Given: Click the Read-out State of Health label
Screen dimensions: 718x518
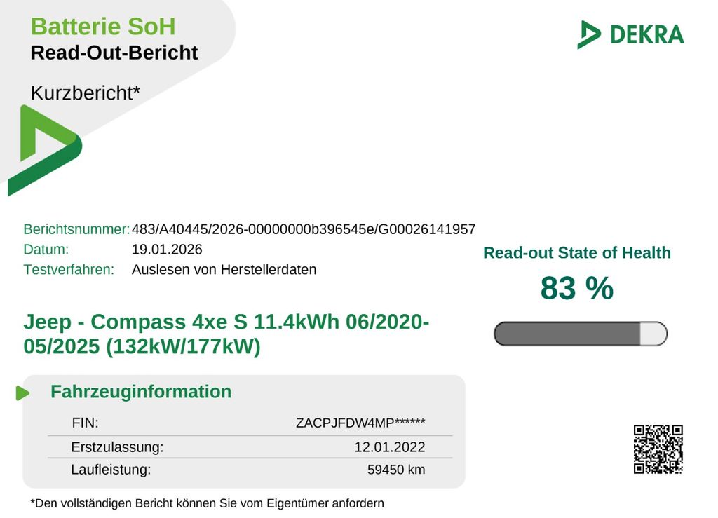Looking at the screenshot, I should (x=576, y=253).
